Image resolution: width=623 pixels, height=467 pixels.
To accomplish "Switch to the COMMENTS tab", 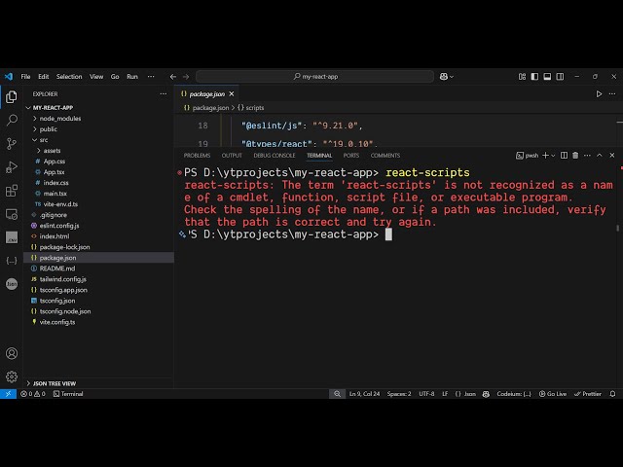I will coord(385,156).
